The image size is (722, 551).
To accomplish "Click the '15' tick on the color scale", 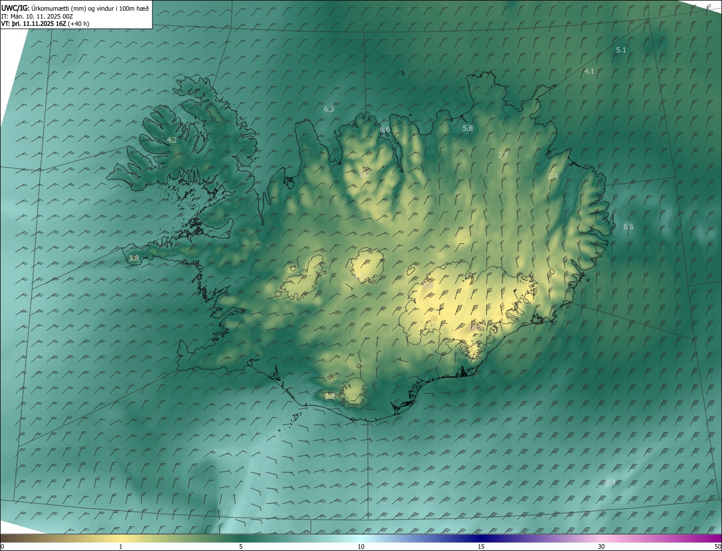I will pos(481,547).
